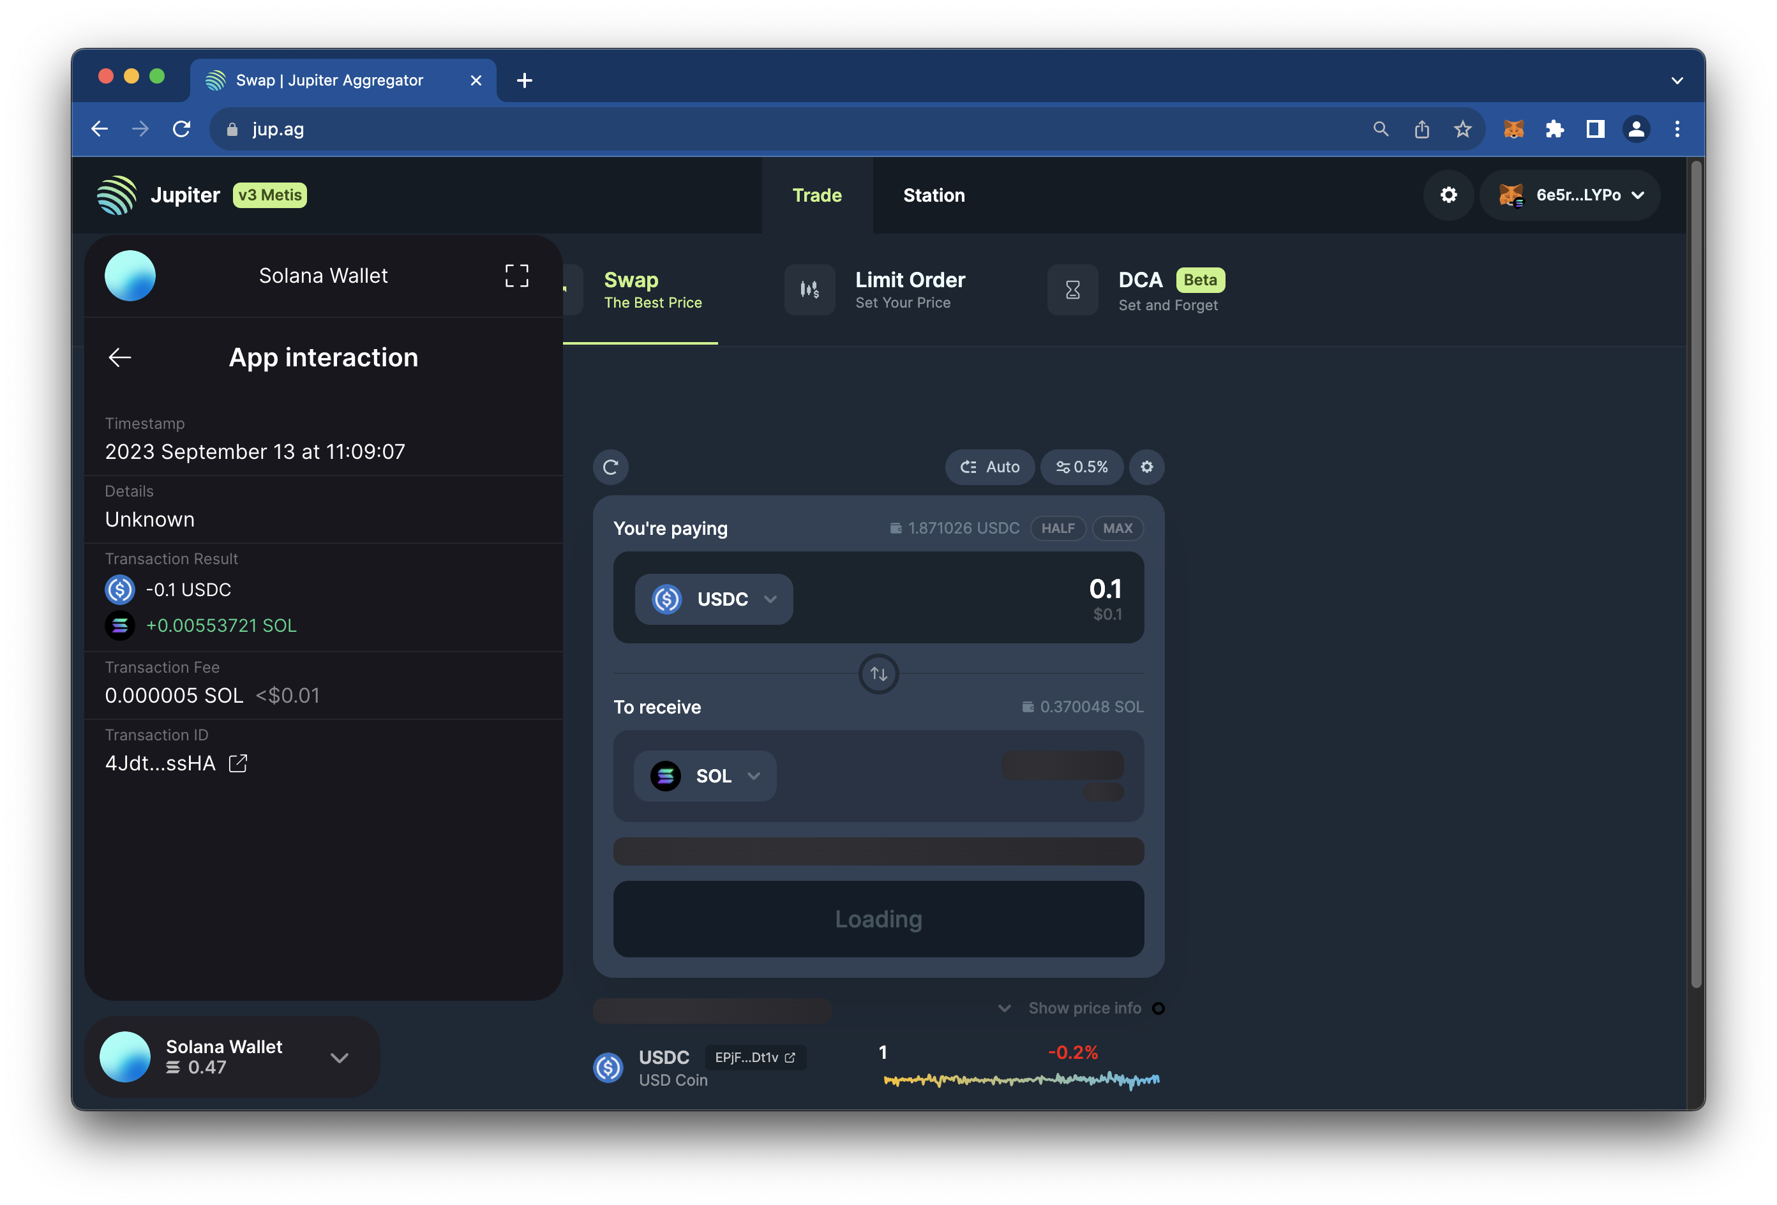Select the Swap tab option
The height and width of the screenshot is (1205, 1777).
[629, 288]
